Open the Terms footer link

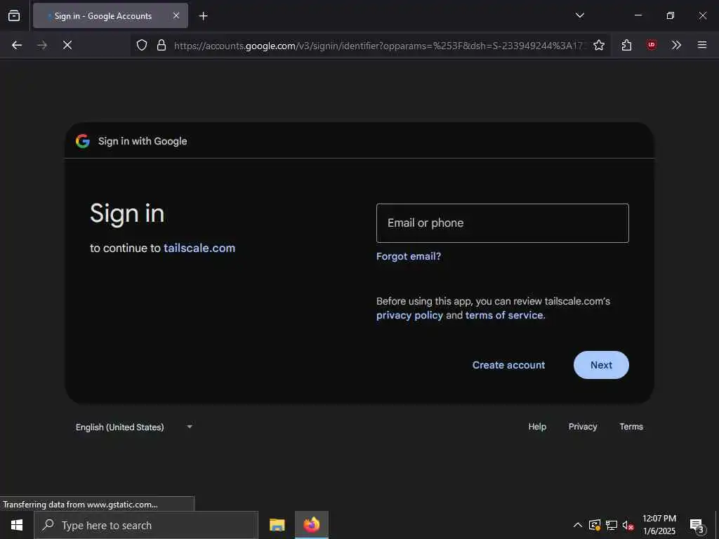coord(631,427)
